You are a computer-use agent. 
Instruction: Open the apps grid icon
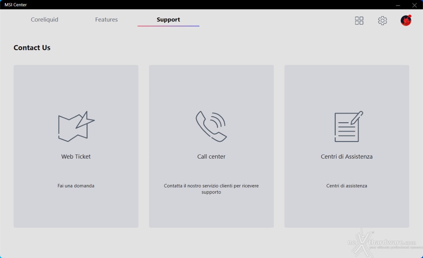[359, 20]
